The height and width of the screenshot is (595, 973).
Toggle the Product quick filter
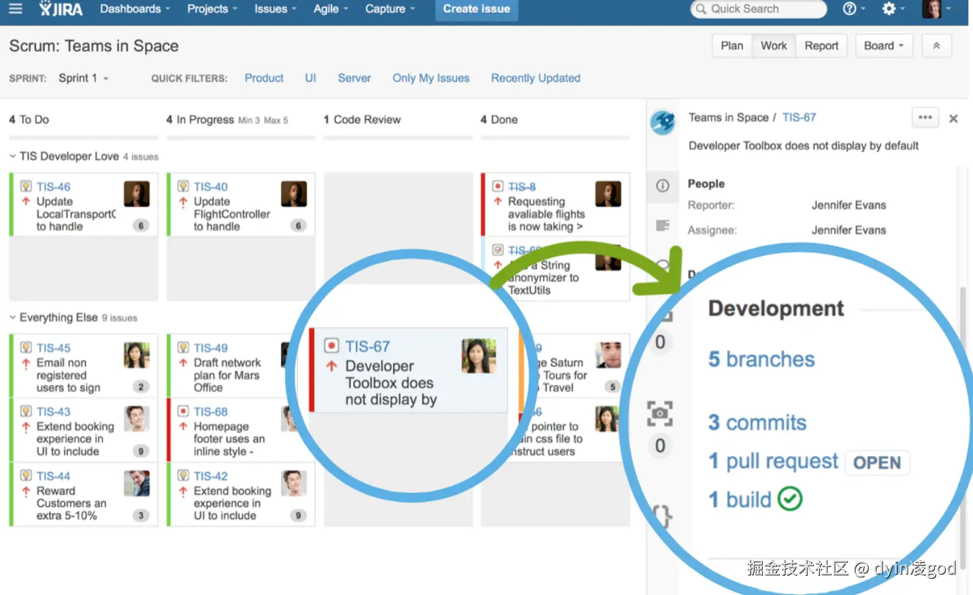pos(264,78)
